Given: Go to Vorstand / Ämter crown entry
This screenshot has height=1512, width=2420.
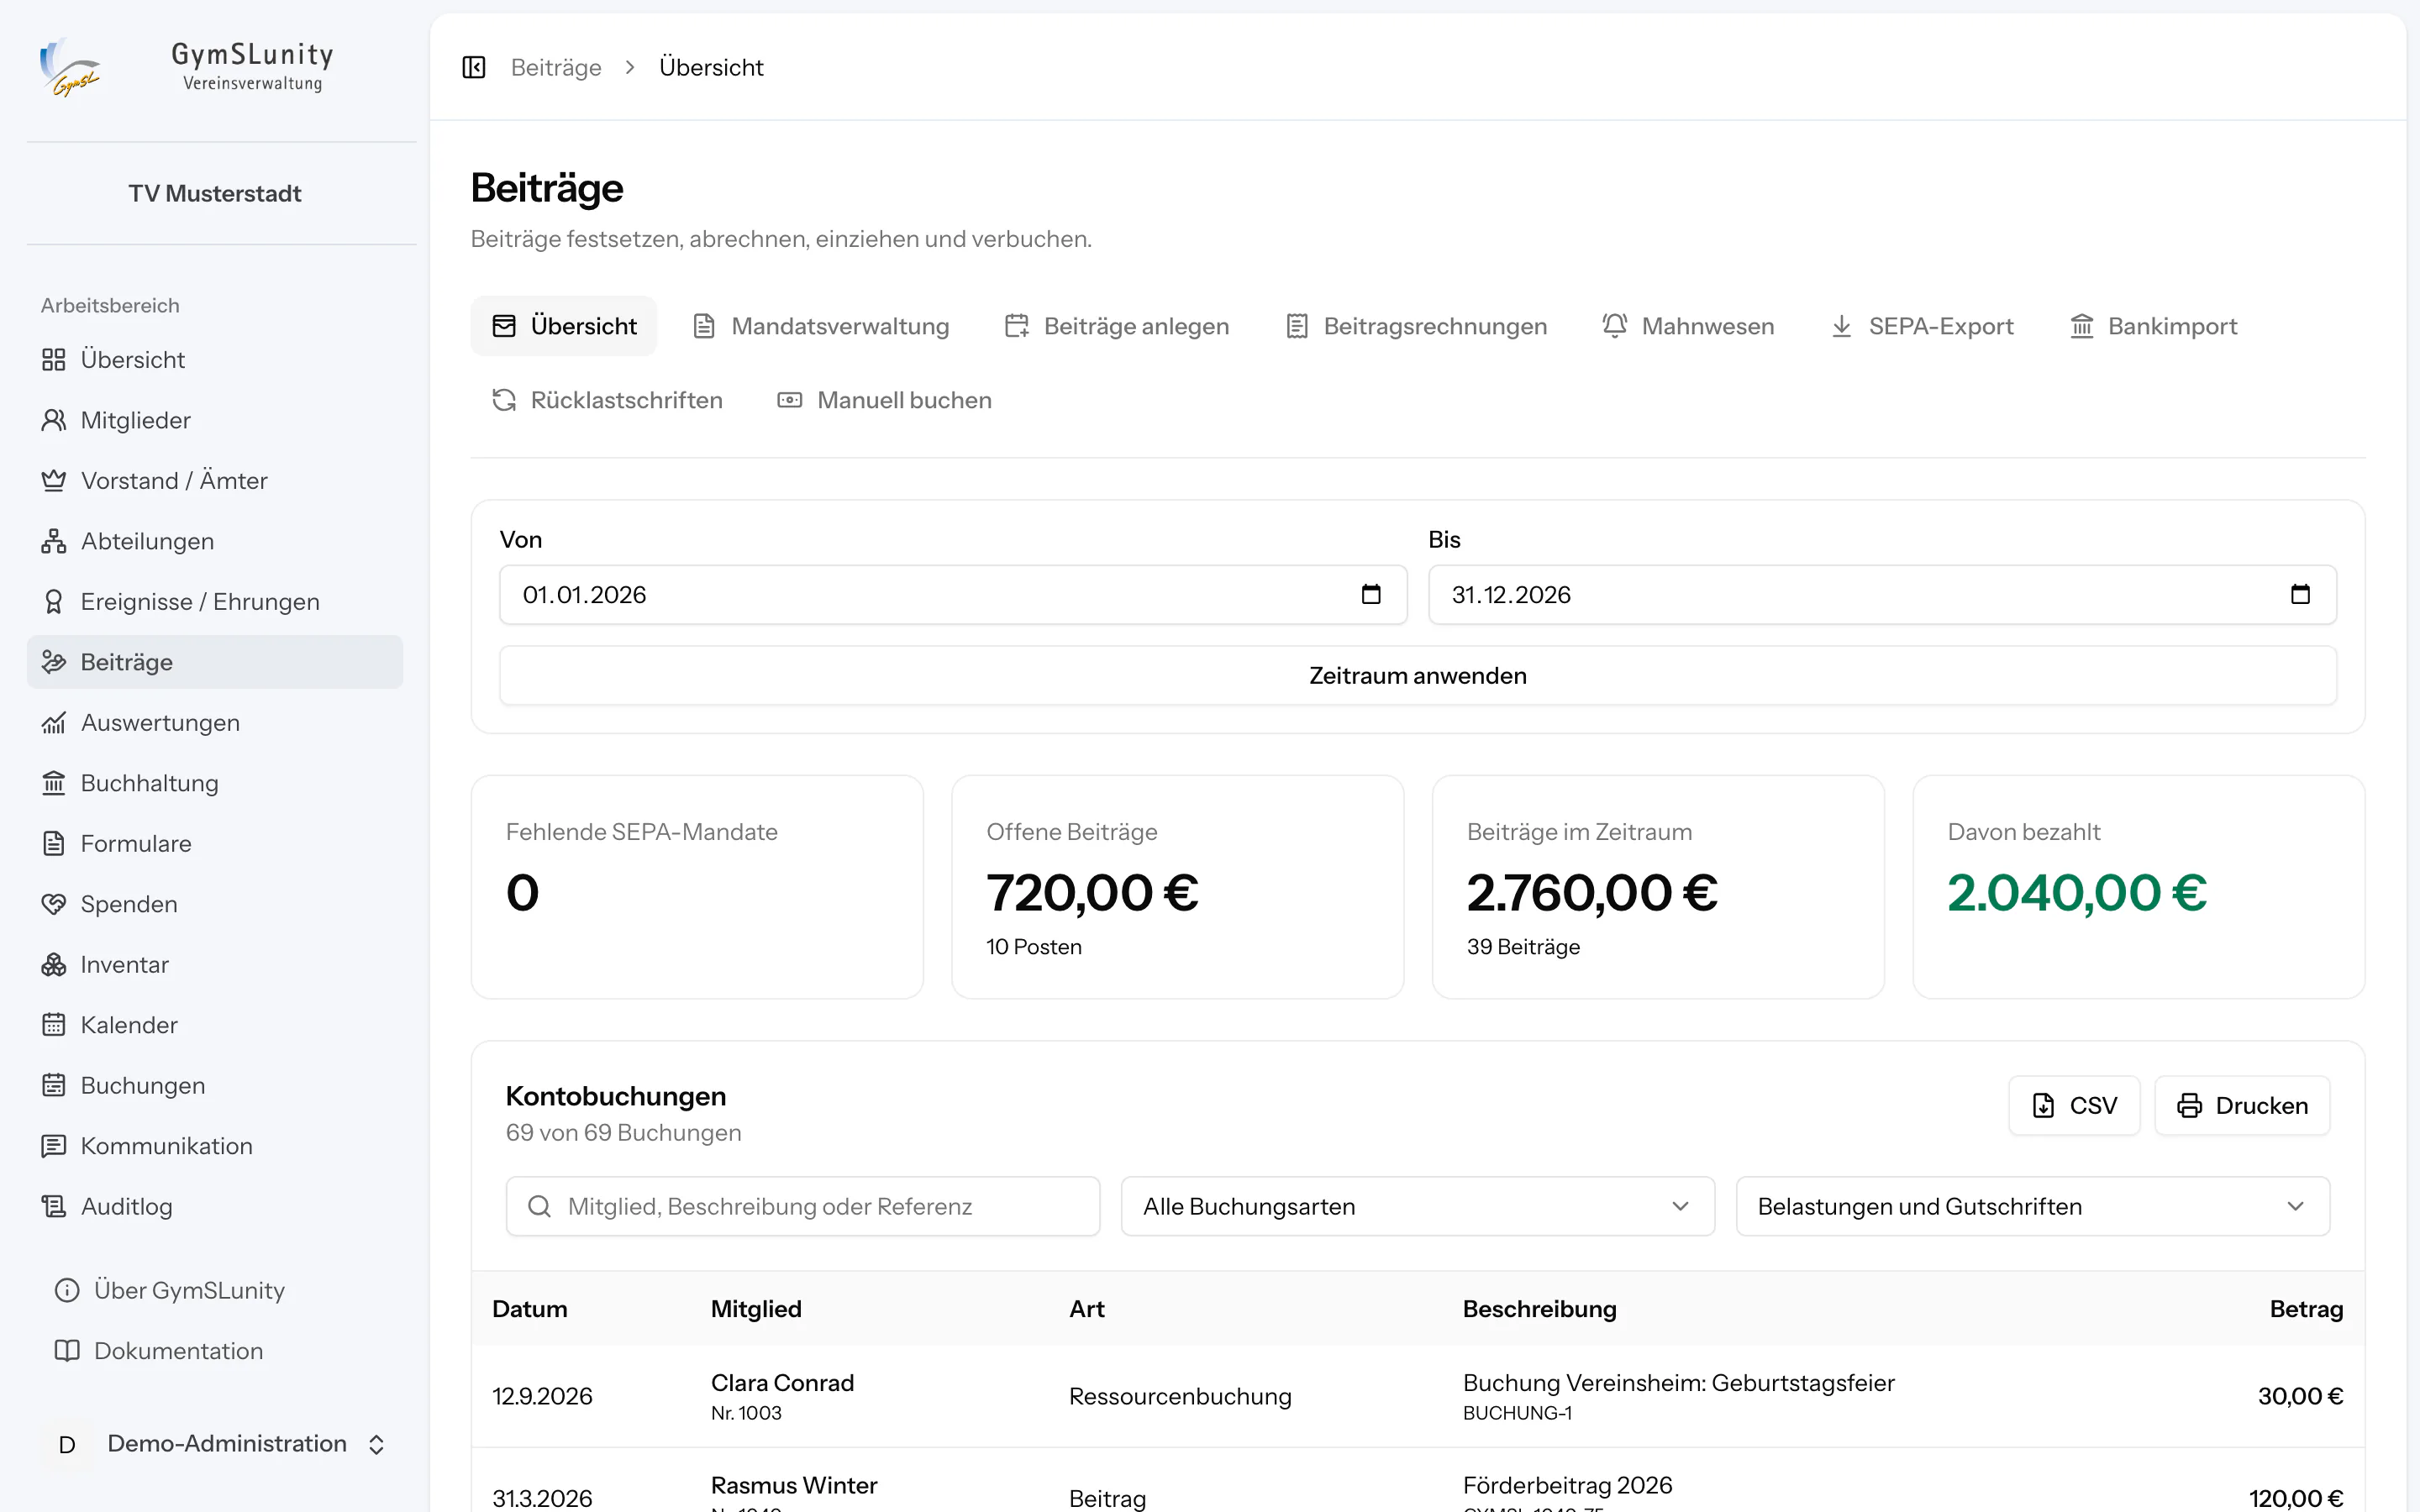Looking at the screenshot, I should (215, 481).
